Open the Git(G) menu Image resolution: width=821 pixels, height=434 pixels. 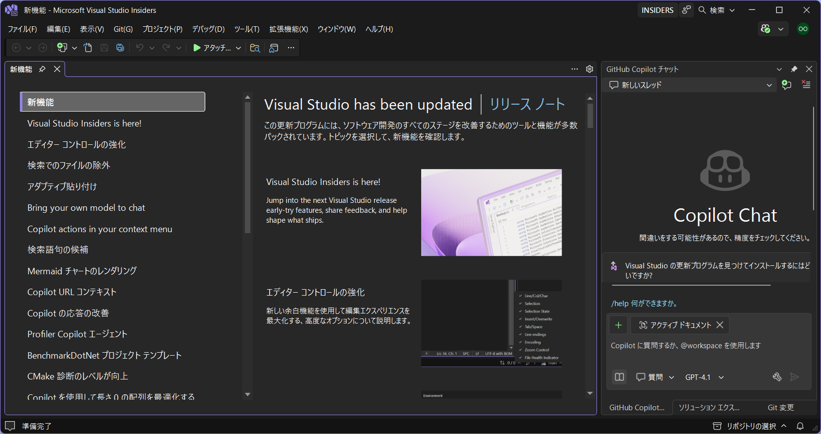(123, 29)
